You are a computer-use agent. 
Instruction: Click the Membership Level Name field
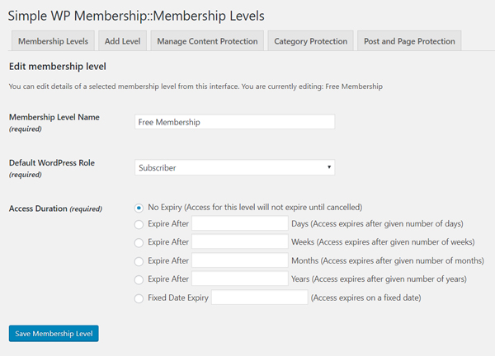234,122
